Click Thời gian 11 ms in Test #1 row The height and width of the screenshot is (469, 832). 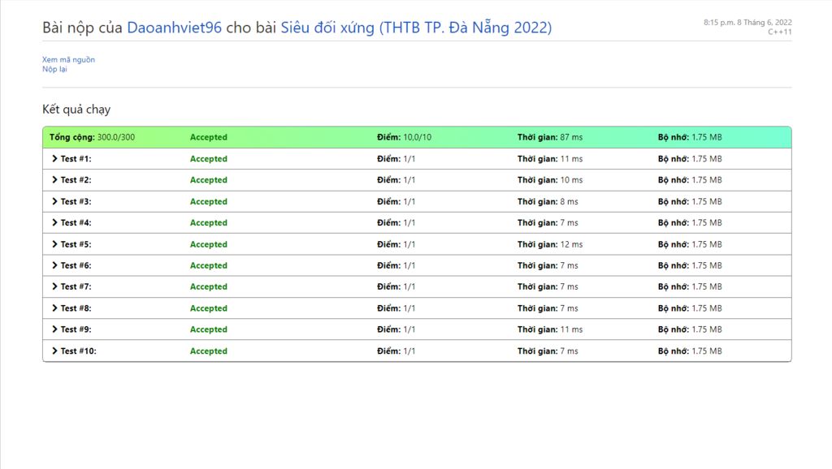tap(550, 158)
